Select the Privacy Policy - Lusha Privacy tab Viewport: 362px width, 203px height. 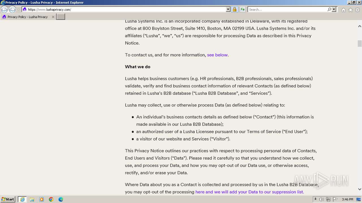tap(28, 17)
